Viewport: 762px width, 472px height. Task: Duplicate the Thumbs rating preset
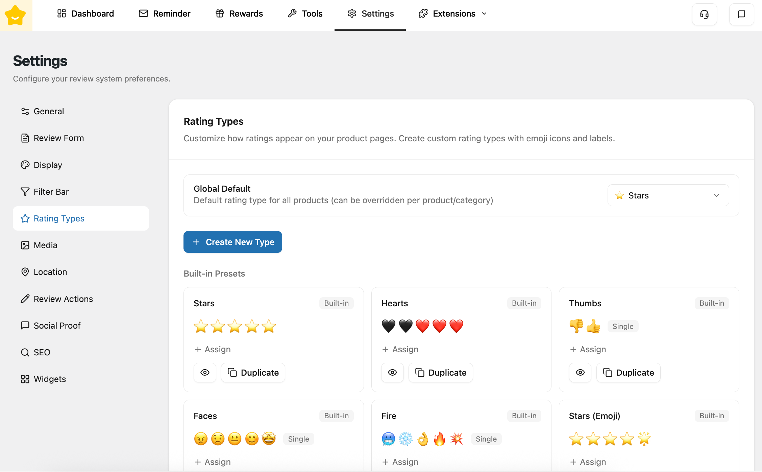(x=629, y=373)
